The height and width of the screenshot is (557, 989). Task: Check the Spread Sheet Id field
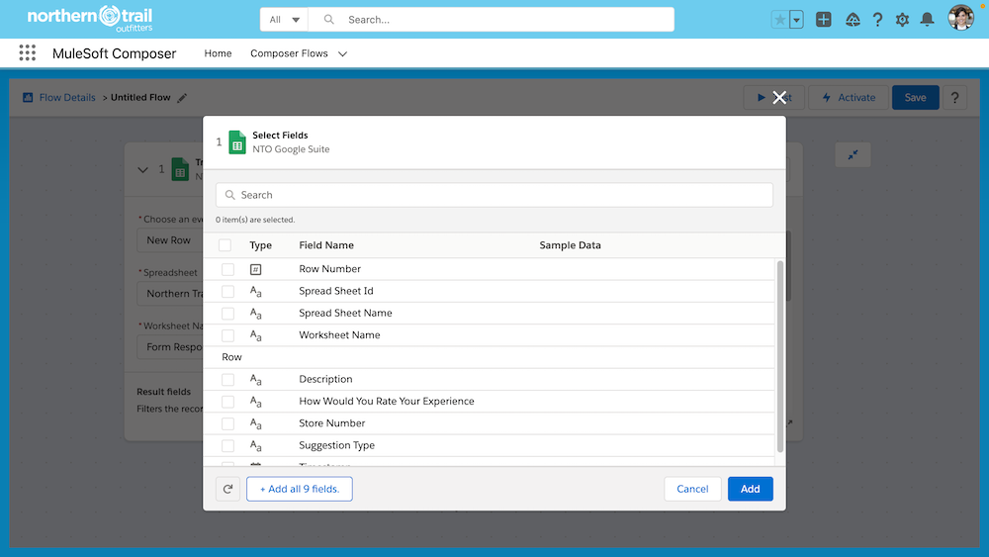point(227,292)
